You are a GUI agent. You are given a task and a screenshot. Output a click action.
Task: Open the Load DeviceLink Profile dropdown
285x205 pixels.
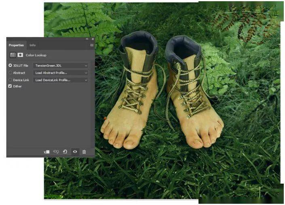point(61,80)
